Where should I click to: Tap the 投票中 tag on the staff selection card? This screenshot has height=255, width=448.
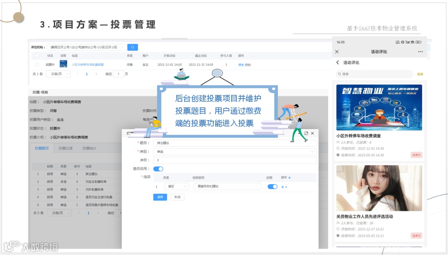tap(416, 236)
